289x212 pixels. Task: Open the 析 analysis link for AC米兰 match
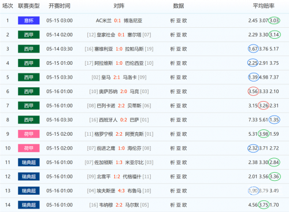(x=172, y=21)
